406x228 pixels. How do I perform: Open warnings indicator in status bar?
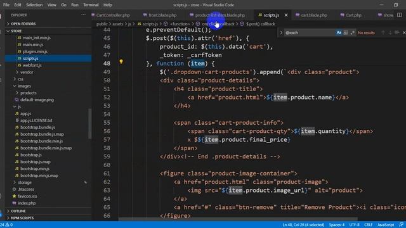click(10, 225)
